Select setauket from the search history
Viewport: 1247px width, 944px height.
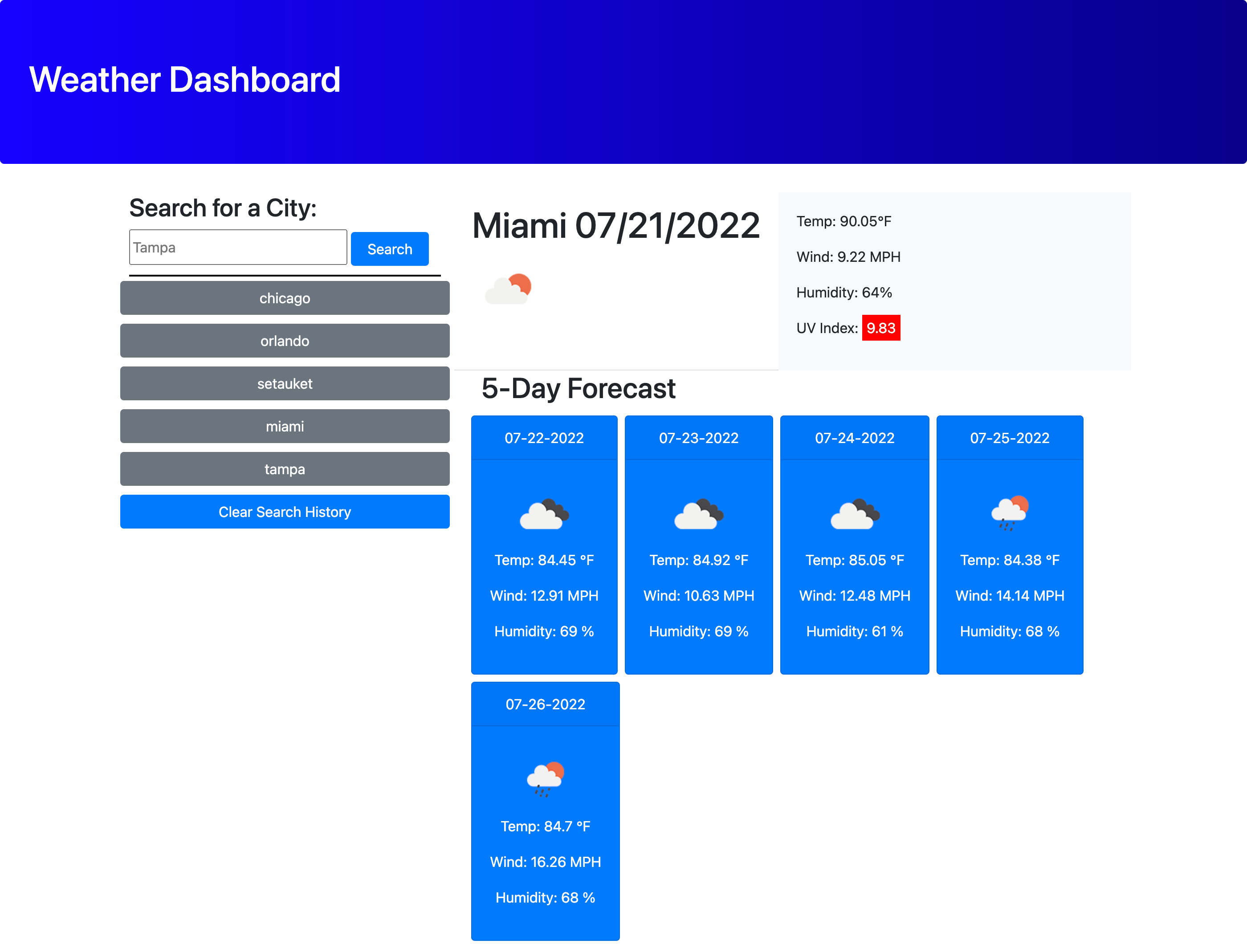coord(285,384)
